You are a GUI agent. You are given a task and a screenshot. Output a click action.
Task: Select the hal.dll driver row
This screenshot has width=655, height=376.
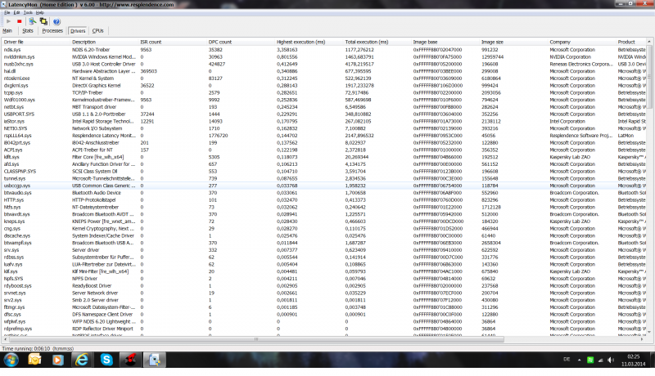(323, 71)
